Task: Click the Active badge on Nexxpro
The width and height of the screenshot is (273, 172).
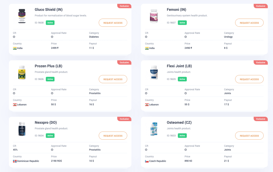Action: [x=50, y=136]
